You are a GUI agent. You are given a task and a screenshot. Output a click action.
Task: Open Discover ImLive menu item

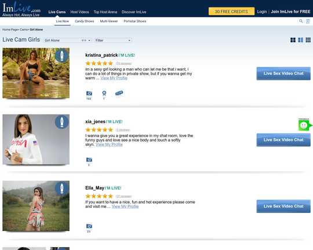(x=134, y=12)
